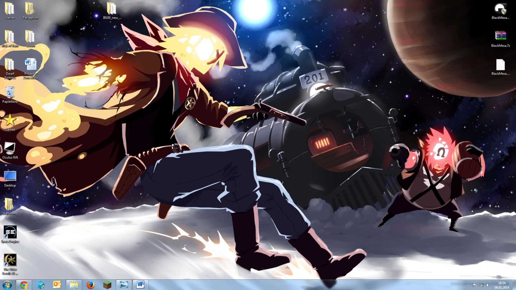Click the Show desktop strip beside clock
This screenshot has width=516, height=290.
(514, 285)
